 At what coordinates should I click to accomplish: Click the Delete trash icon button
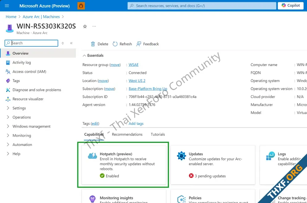click(x=100, y=44)
